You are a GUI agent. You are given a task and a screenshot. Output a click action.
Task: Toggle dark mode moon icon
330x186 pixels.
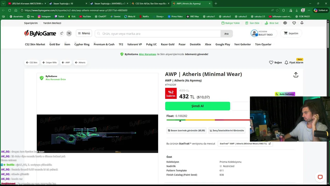(x=62, y=33)
